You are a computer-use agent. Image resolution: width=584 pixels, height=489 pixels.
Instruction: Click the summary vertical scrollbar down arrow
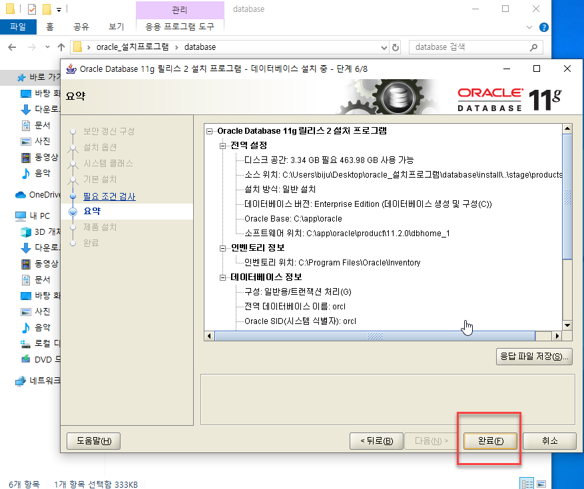tap(567, 325)
